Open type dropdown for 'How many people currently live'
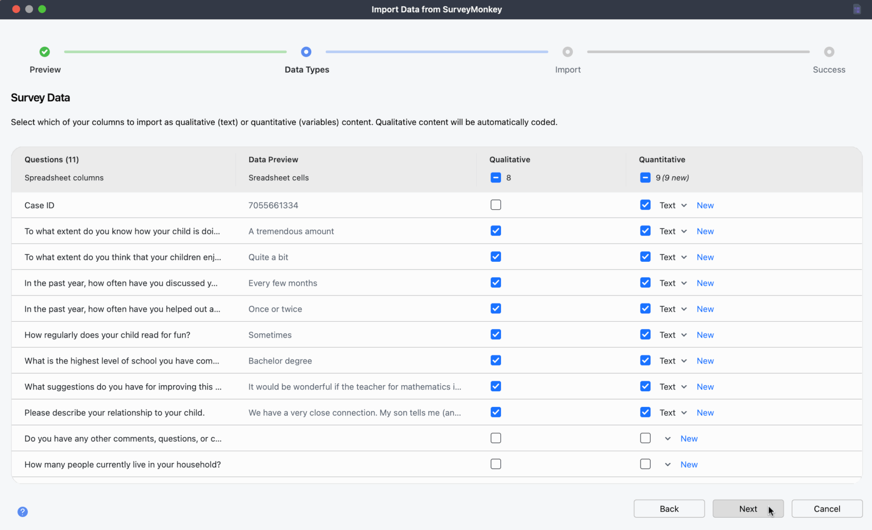Viewport: 872px width, 530px height. click(668, 465)
